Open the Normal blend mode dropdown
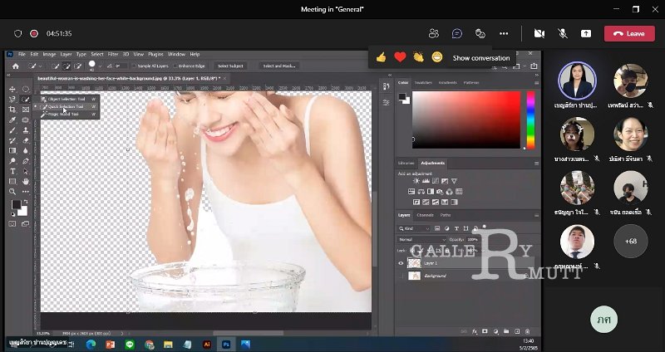 click(422, 240)
